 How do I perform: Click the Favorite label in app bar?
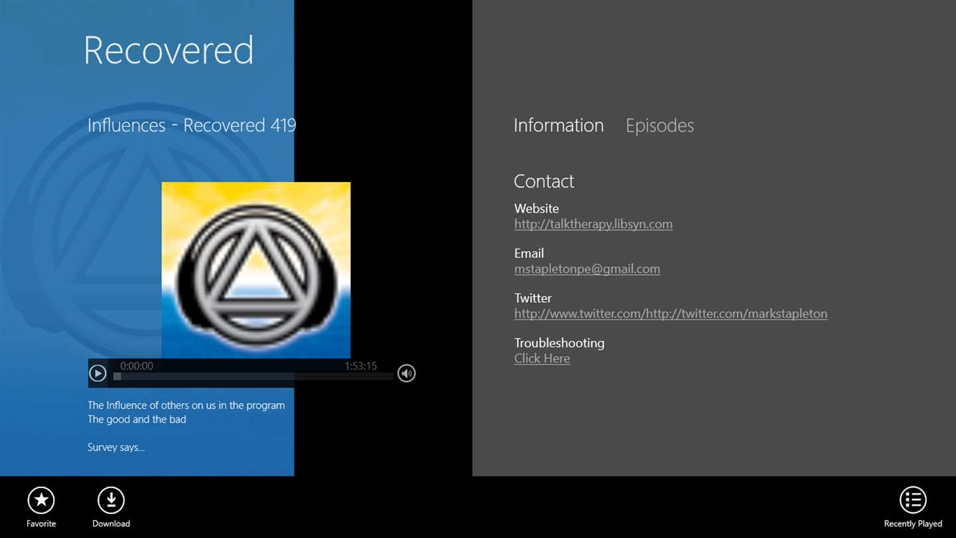[x=41, y=523]
